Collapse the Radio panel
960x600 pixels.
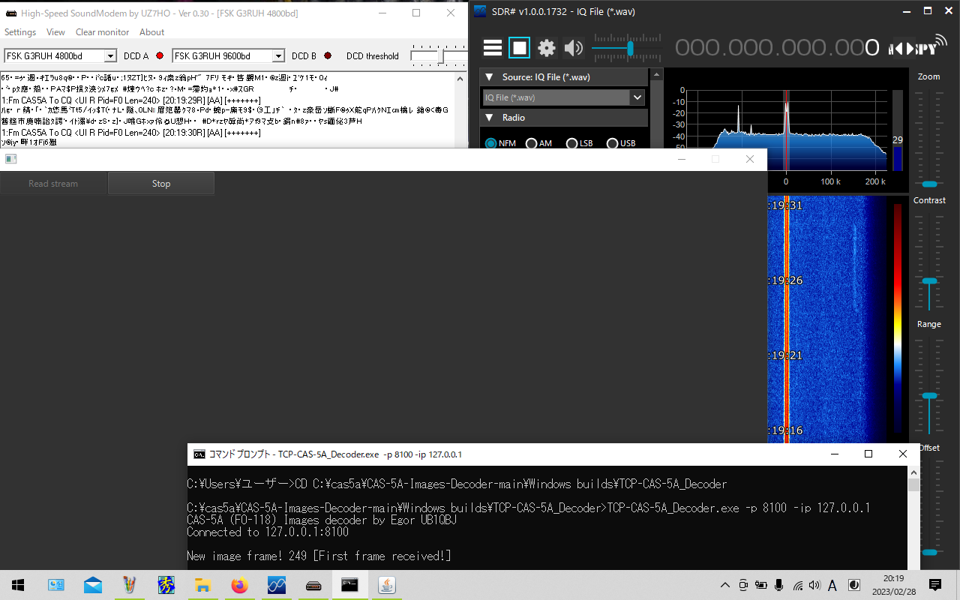click(x=489, y=118)
